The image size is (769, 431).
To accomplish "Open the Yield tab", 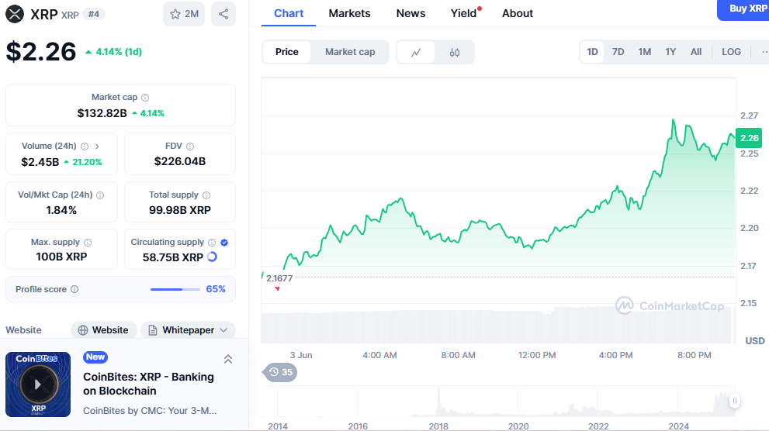I will pyautogui.click(x=464, y=14).
